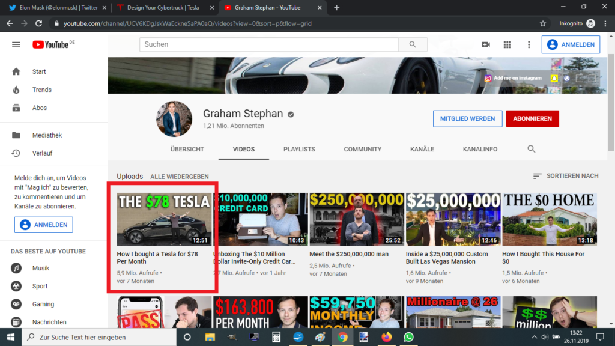Open YouTube settings three-dot menu
This screenshot has height=346, width=615.
[529, 44]
